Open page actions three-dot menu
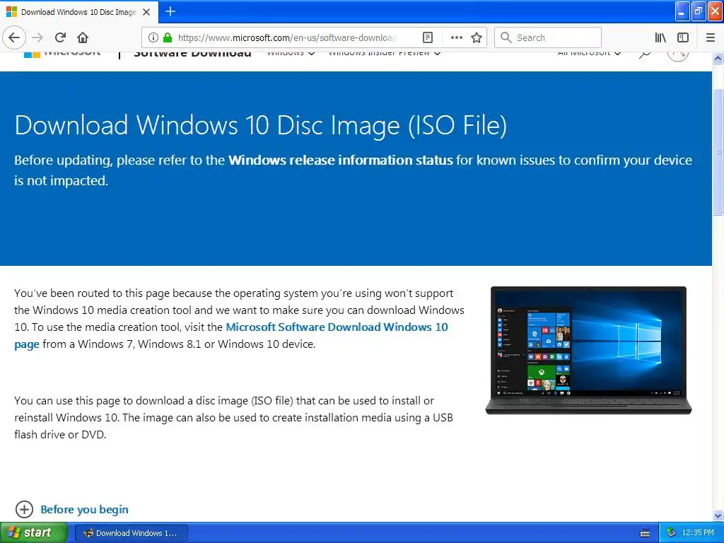 (x=456, y=37)
